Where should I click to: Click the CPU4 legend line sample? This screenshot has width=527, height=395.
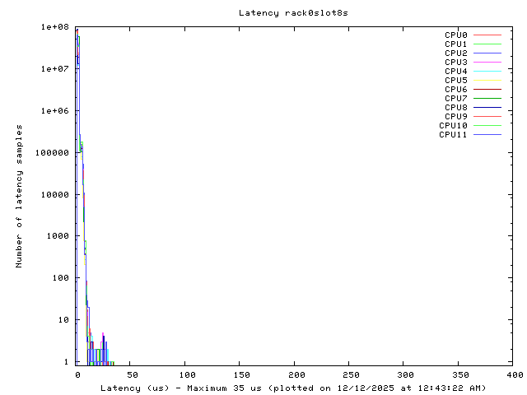487,72
